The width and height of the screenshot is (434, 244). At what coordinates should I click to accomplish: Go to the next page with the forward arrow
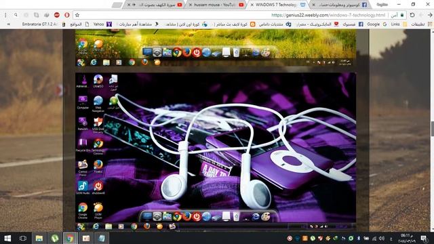point(421,15)
